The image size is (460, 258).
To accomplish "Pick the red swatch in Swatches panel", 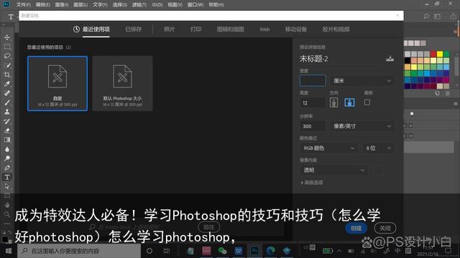I will (433, 54).
